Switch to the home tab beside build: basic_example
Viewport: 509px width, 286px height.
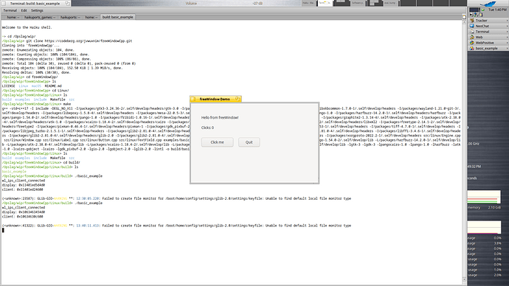[91, 17]
